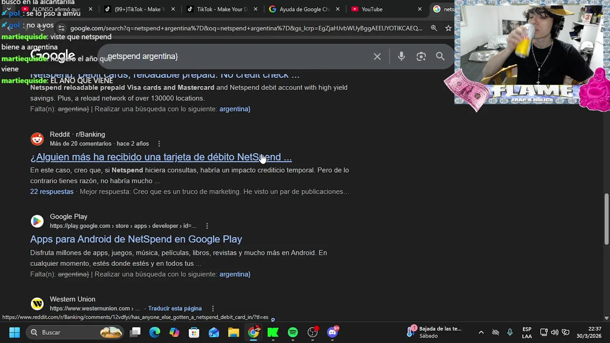Open the zoom magnifier in the address bar
Screen dimensions: 610x343
(x=434, y=28)
